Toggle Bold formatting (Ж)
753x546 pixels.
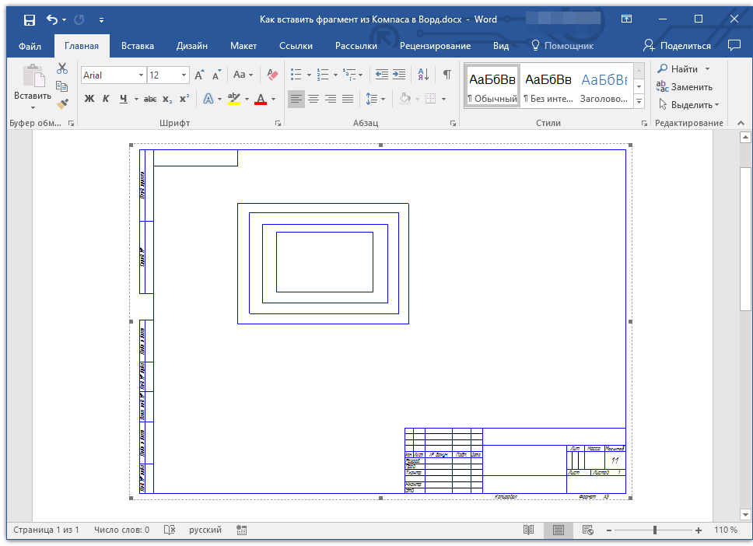(x=89, y=99)
